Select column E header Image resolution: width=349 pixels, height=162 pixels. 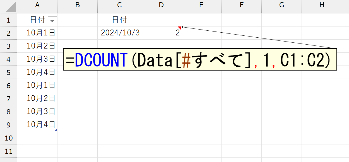[x=201, y=6]
